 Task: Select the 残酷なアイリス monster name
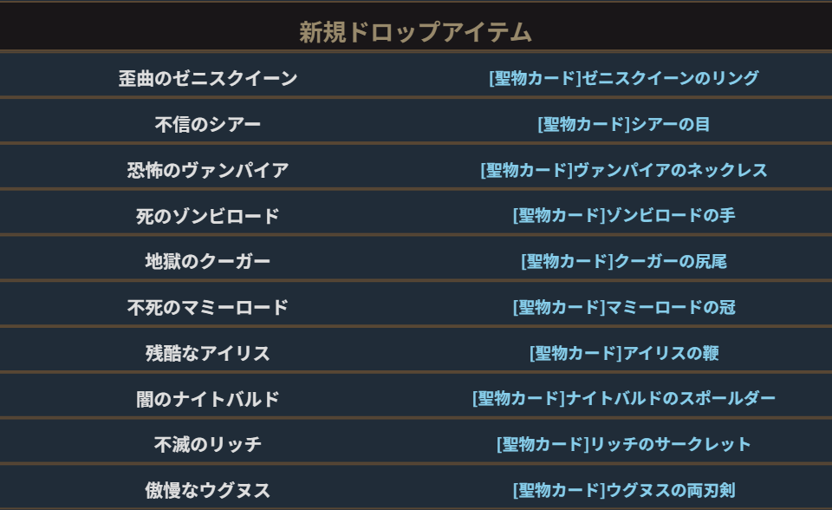208,353
